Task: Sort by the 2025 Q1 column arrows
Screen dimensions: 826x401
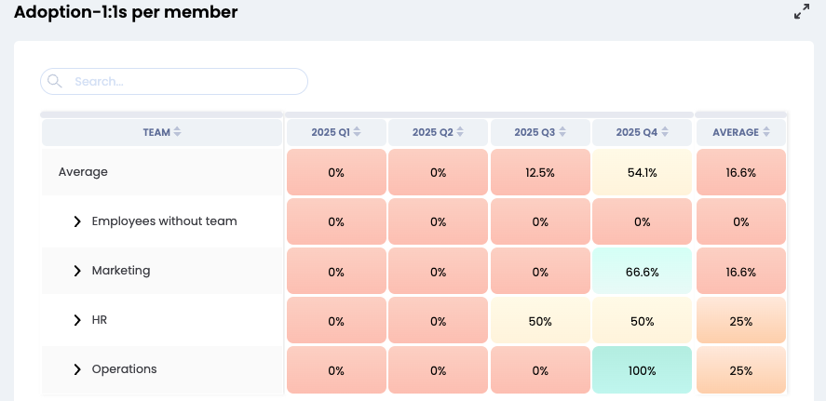Action: coord(357,133)
